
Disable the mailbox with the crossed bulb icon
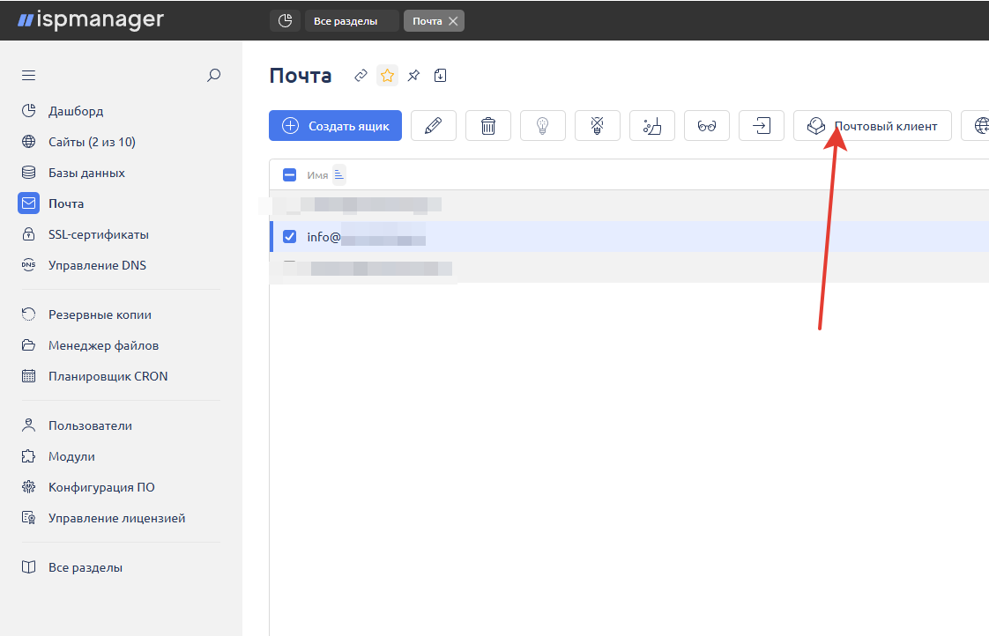(598, 125)
